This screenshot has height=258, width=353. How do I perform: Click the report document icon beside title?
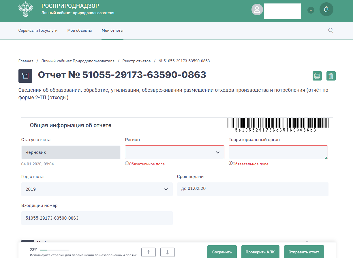pyautogui.click(x=25, y=76)
